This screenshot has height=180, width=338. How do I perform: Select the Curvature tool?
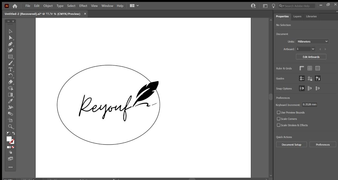pyautogui.click(x=11, y=50)
